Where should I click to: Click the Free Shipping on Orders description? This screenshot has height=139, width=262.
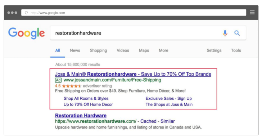(x=120, y=91)
